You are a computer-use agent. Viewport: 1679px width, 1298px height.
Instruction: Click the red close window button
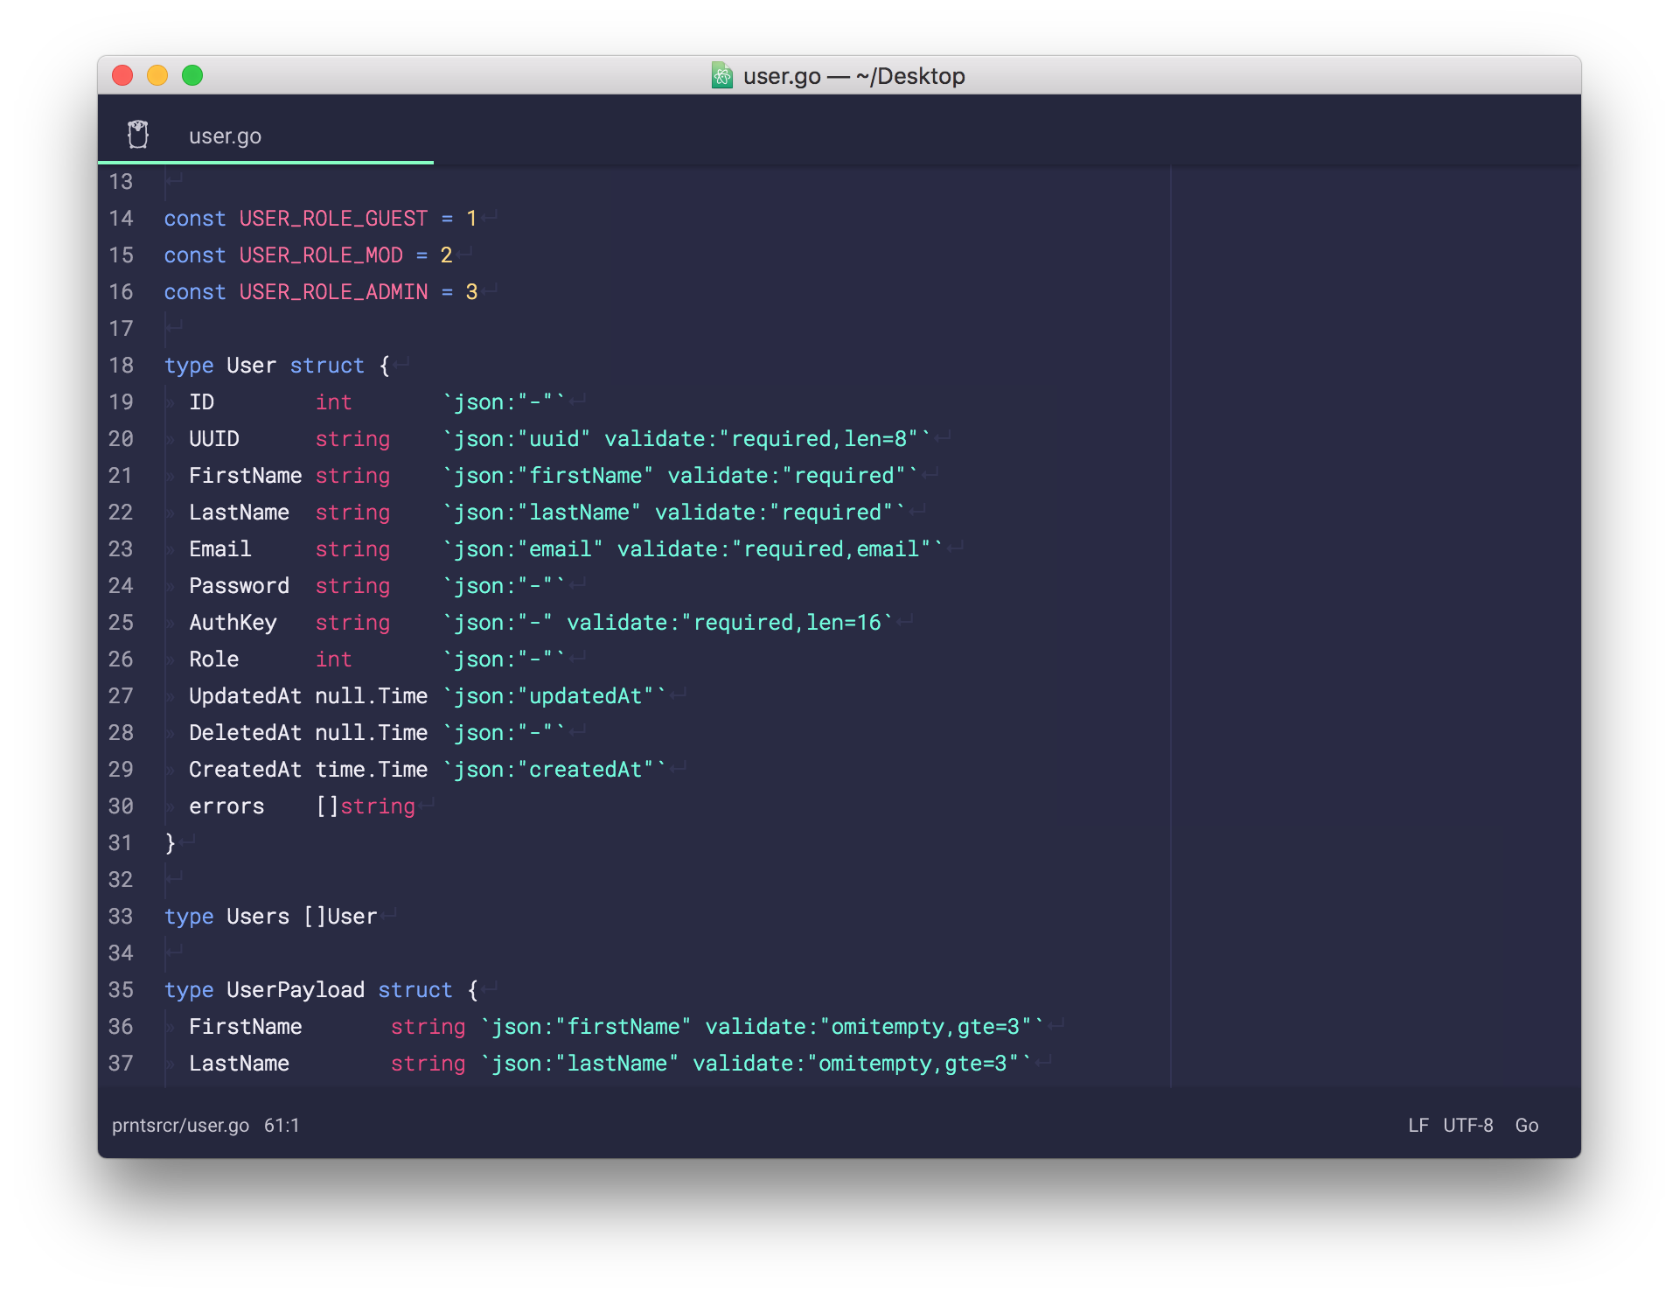[x=122, y=75]
